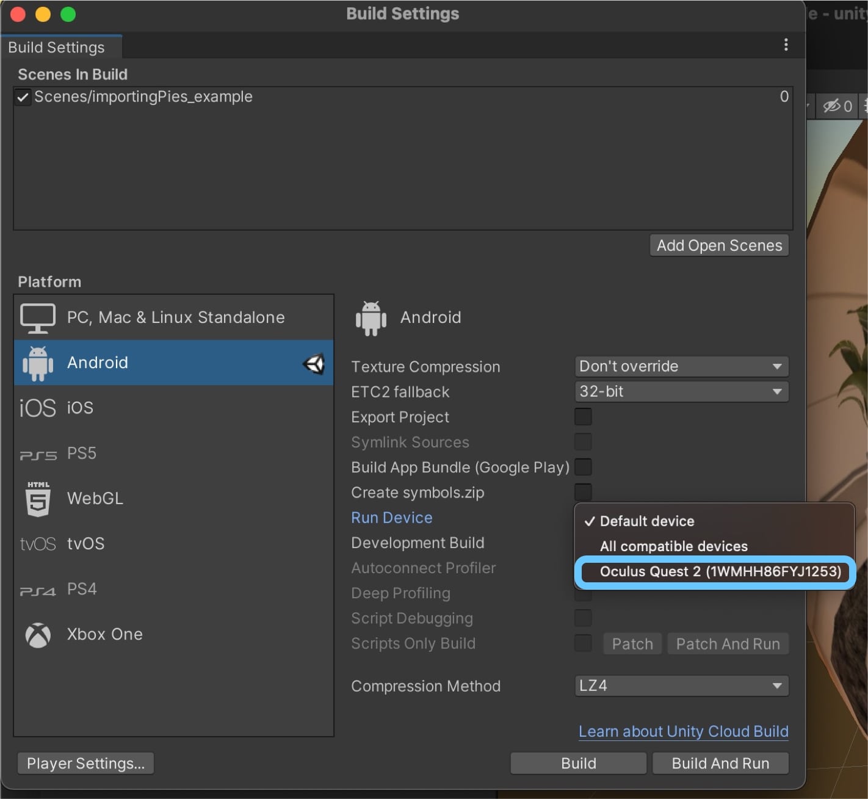Enable Build App Bundle (Google Play) checkbox
The width and height of the screenshot is (868, 799).
point(583,467)
